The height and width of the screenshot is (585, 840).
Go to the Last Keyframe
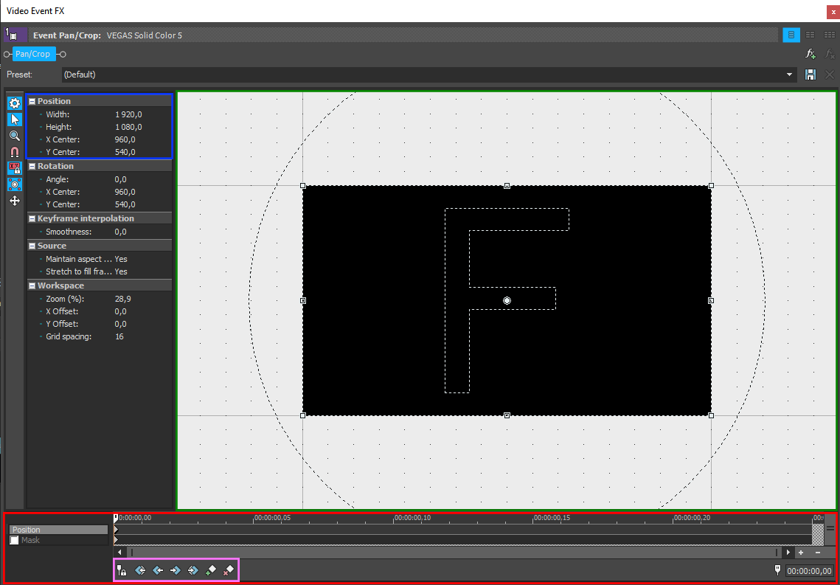tap(193, 570)
